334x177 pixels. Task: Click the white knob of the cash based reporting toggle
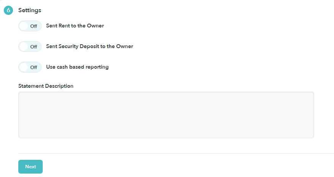pyautogui.click(x=24, y=67)
